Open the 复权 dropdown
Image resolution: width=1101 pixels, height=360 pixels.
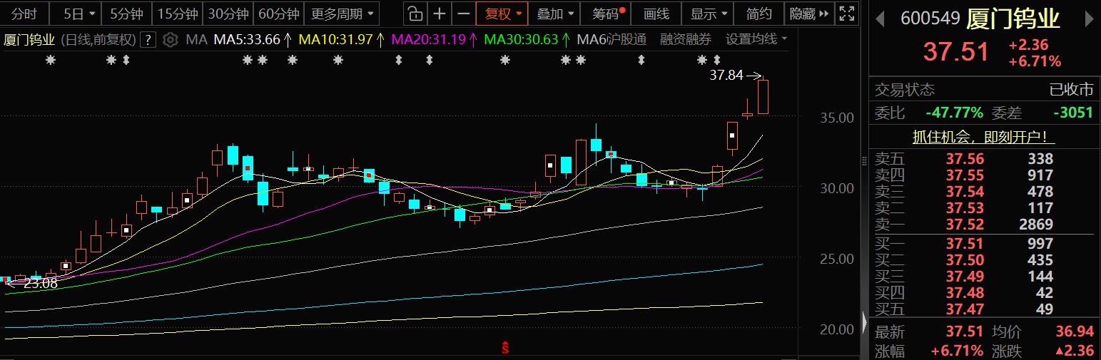tap(503, 14)
